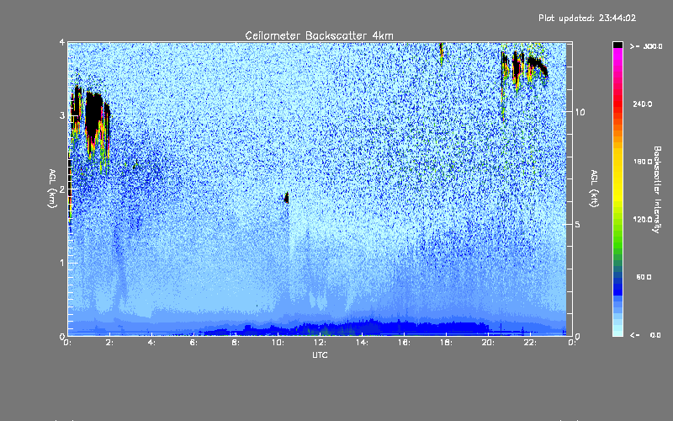Click the 'AGL (km)' left axis label
Viewport: 673px width, 421px height.
(x=52, y=189)
